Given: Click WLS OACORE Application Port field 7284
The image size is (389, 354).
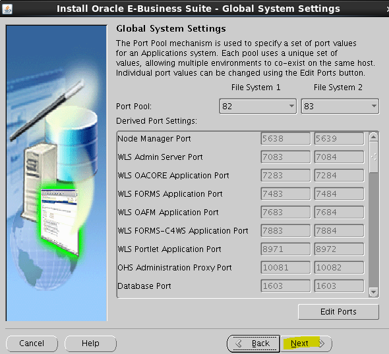Looking at the screenshot, I should (339, 176).
